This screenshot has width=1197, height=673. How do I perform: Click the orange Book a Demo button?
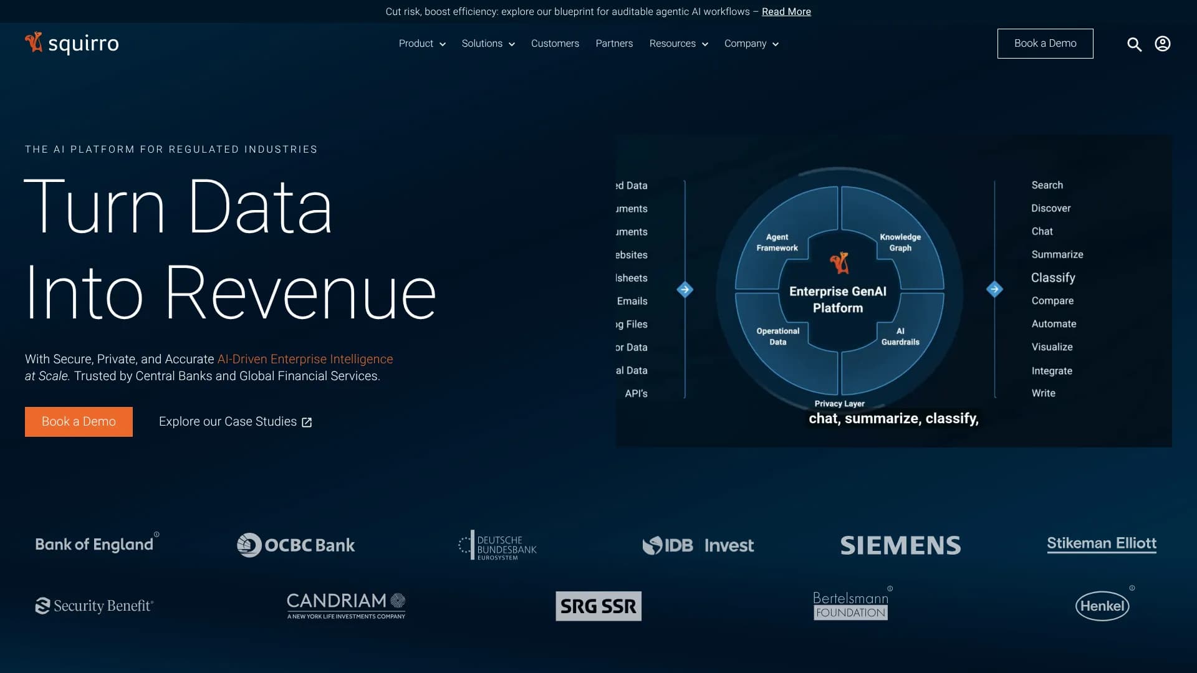point(79,422)
